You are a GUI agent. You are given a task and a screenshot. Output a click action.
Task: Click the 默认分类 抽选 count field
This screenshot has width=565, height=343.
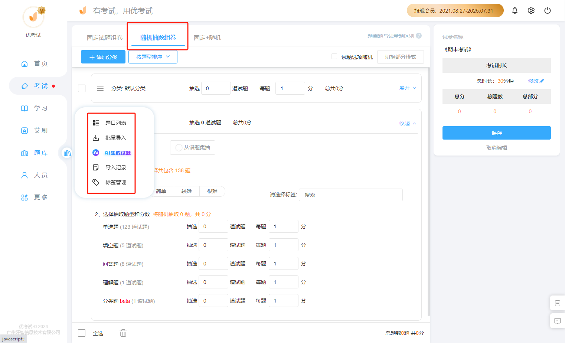coord(216,88)
